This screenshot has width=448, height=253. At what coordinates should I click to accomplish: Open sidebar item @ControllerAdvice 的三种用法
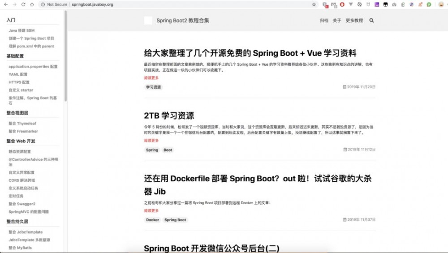(33, 162)
